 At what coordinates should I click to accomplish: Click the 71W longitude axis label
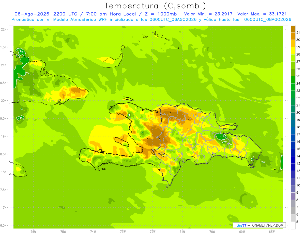point(182,232)
